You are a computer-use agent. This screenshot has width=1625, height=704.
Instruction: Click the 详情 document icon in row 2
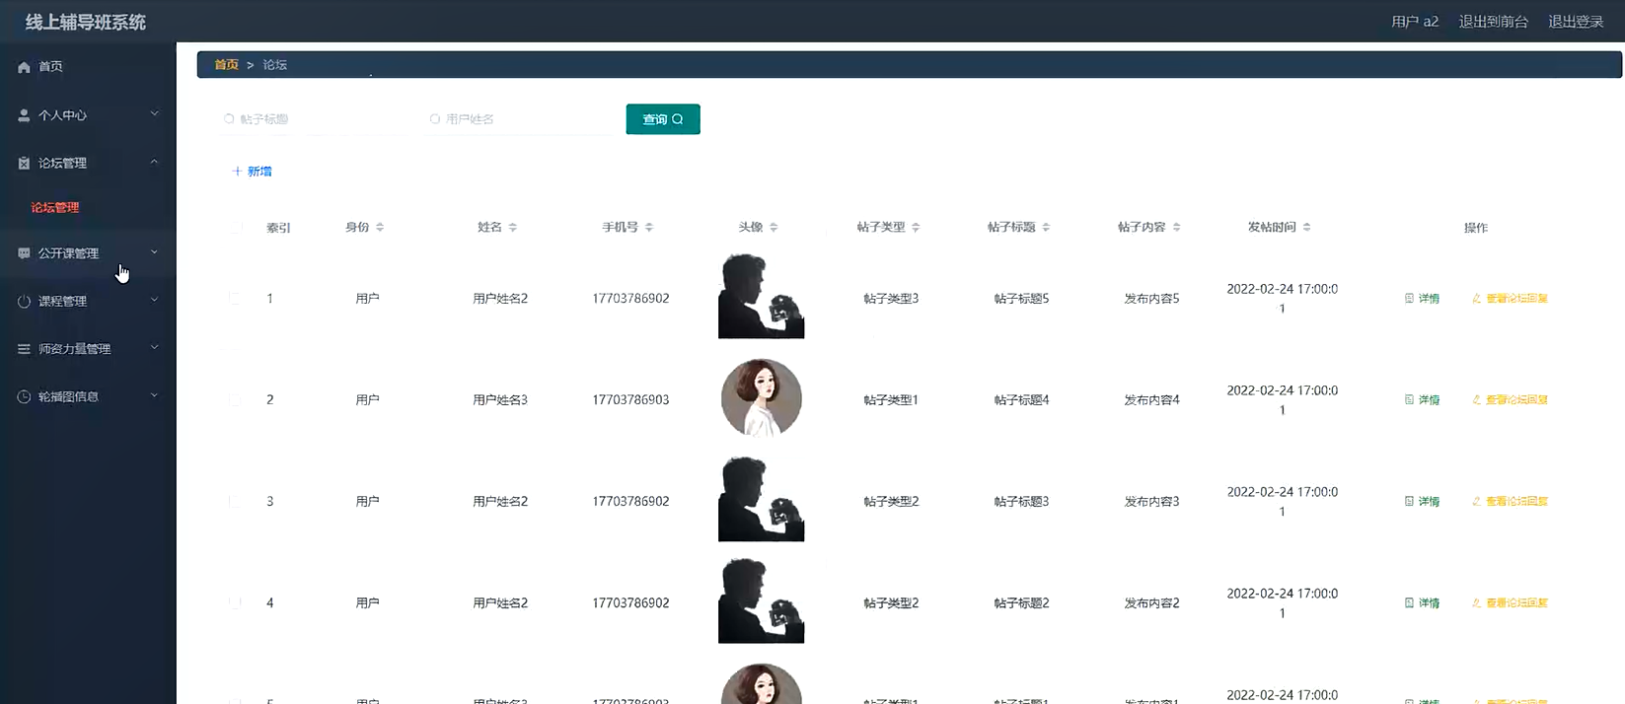point(1409,400)
